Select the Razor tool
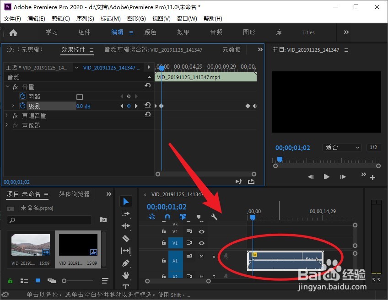The image size is (388, 300). pos(126,238)
